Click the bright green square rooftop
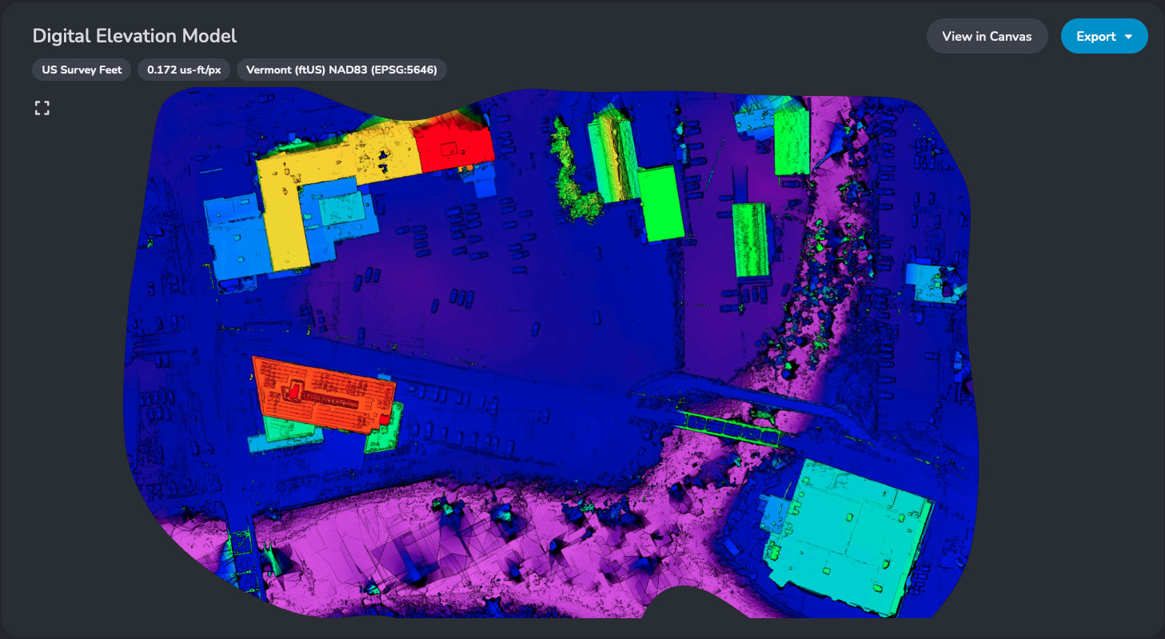1165x639 pixels. pyautogui.click(x=663, y=203)
